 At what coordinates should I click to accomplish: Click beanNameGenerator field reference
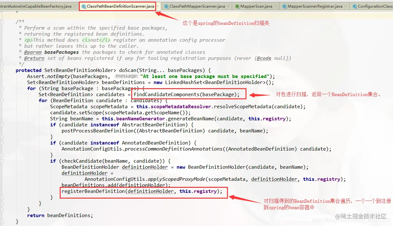coord(141,119)
